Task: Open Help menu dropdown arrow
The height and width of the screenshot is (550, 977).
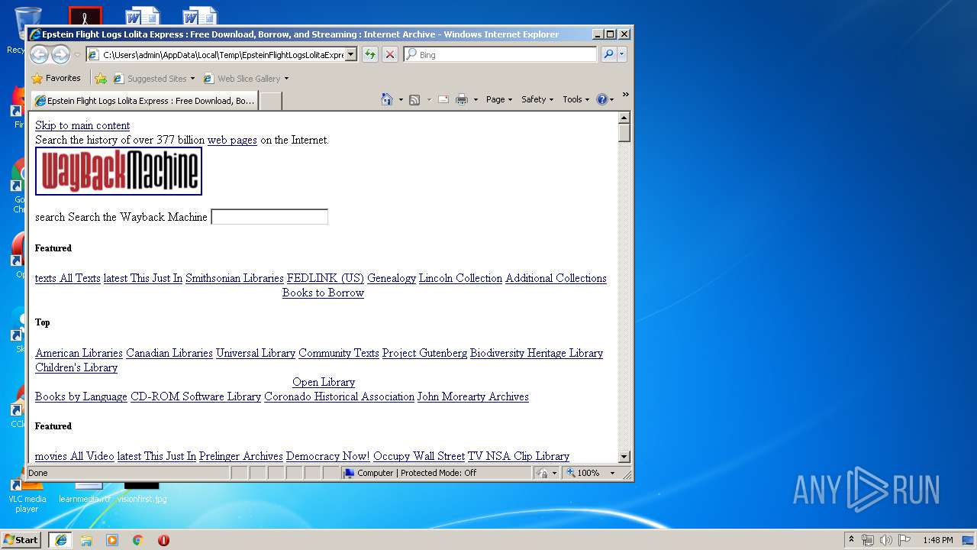Action: [x=611, y=100]
